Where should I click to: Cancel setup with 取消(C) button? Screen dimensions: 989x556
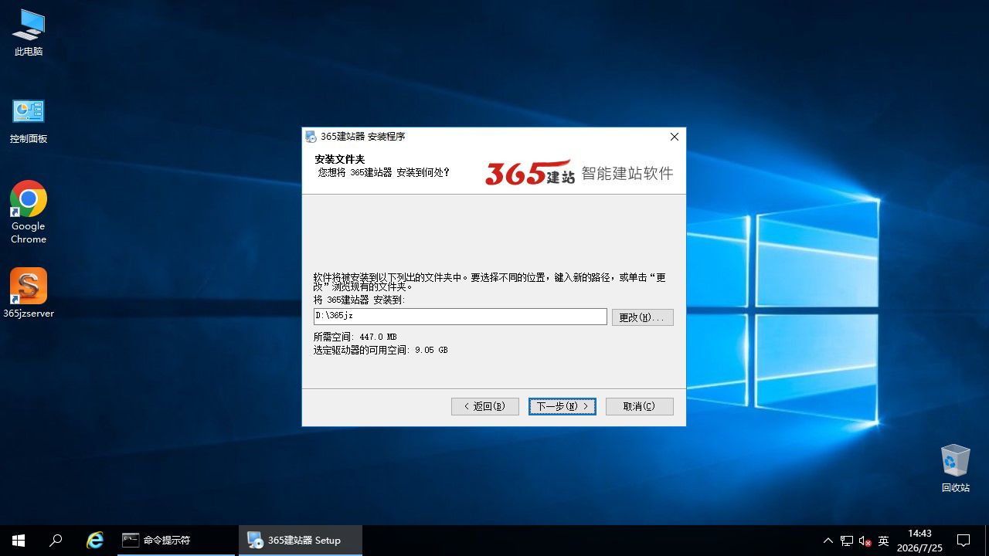tap(640, 406)
